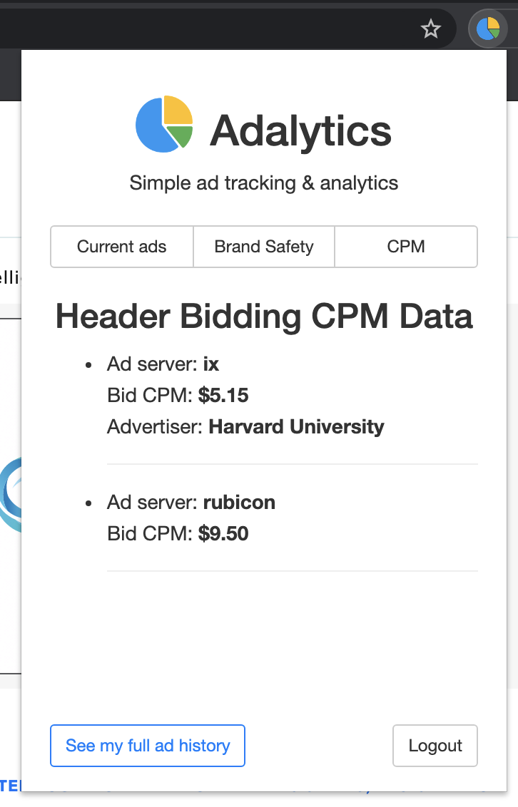Select the 'rubicon' ad server name
This screenshot has height=807, width=518.
[239, 503]
